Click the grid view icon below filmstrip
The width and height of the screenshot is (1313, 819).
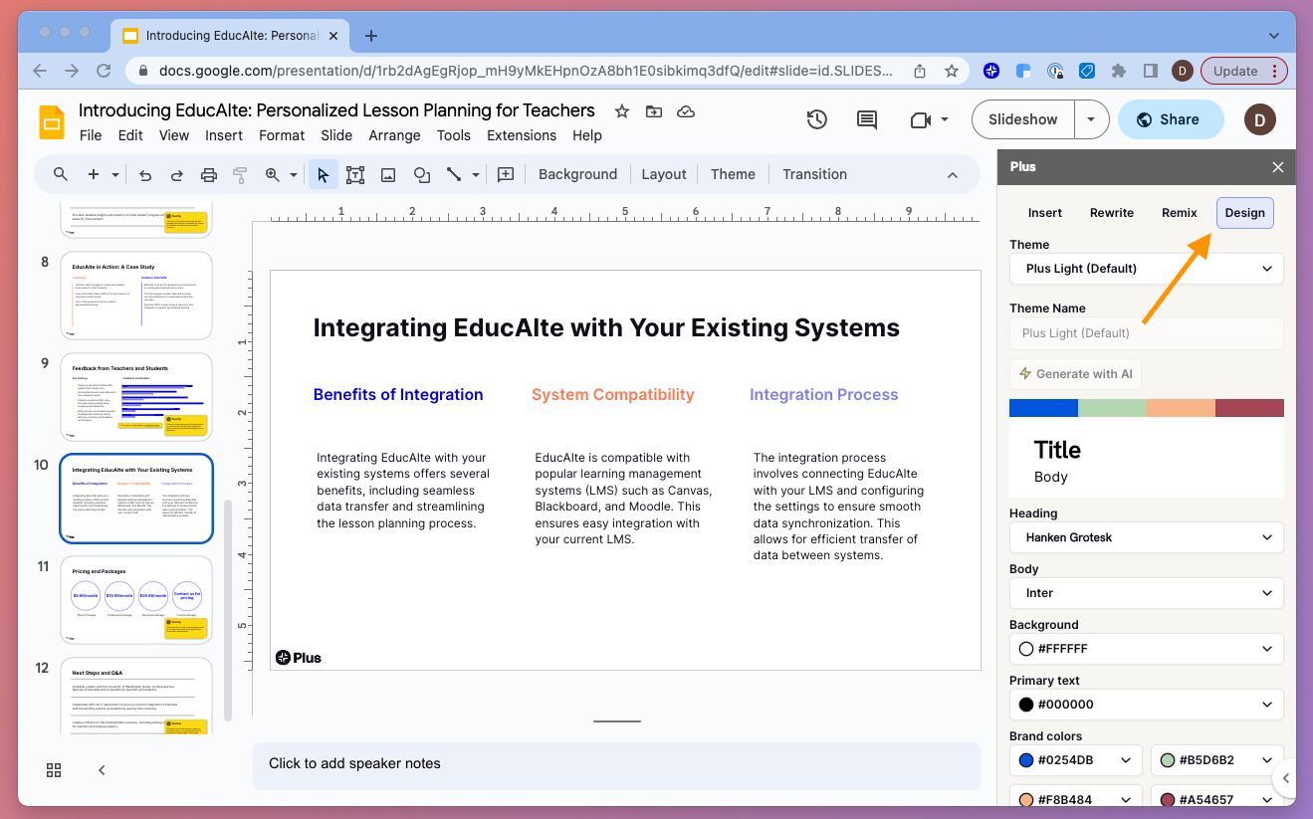pyautogui.click(x=54, y=770)
